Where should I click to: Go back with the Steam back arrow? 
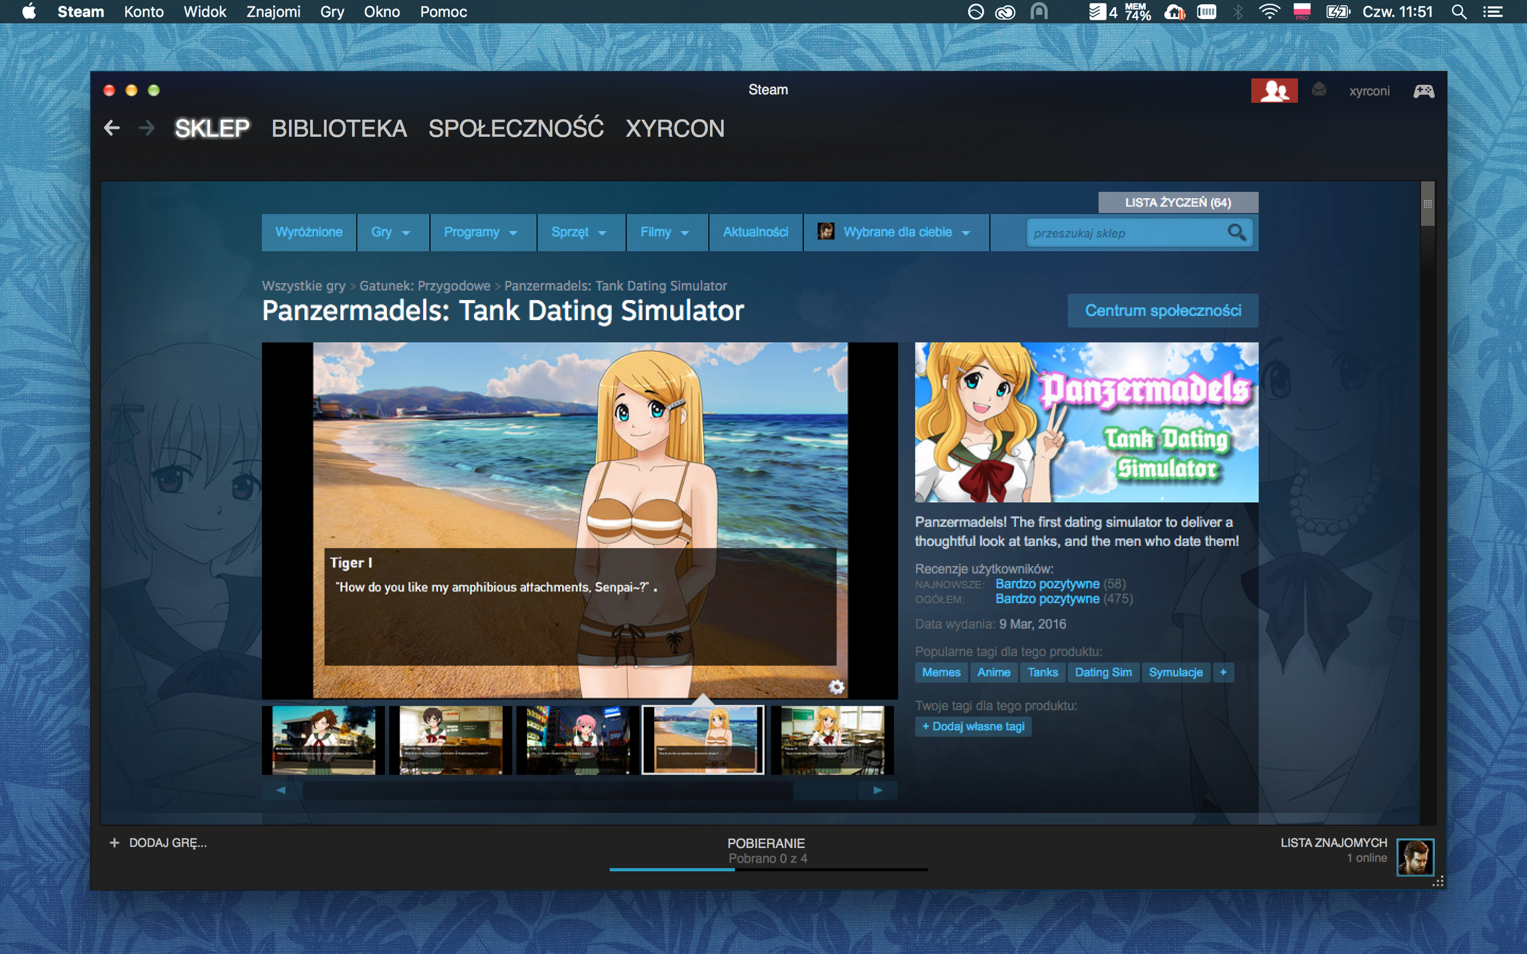point(112,128)
